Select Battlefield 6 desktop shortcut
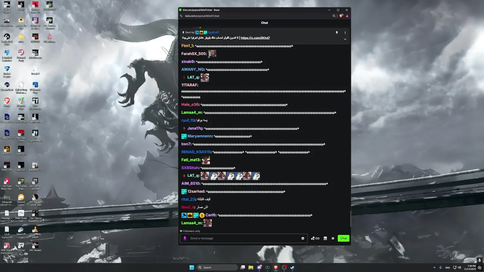 point(35,167)
